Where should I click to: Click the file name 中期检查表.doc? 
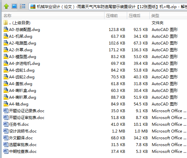23,152
